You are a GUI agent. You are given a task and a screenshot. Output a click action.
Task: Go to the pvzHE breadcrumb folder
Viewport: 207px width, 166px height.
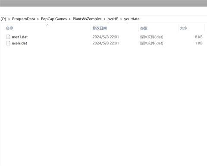[x=113, y=19]
